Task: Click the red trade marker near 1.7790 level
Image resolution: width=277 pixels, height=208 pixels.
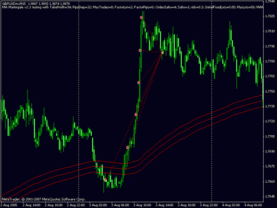Action: pos(140,51)
